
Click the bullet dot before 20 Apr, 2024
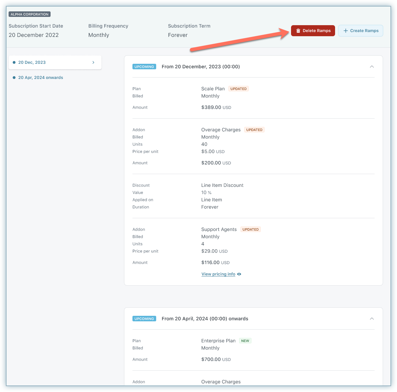14,78
